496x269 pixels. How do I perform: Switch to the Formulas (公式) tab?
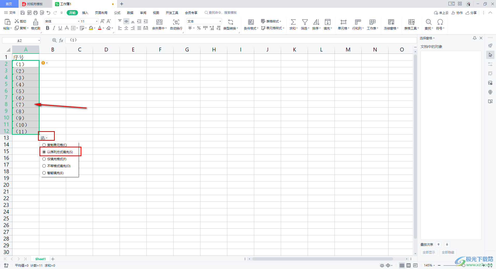coord(117,13)
